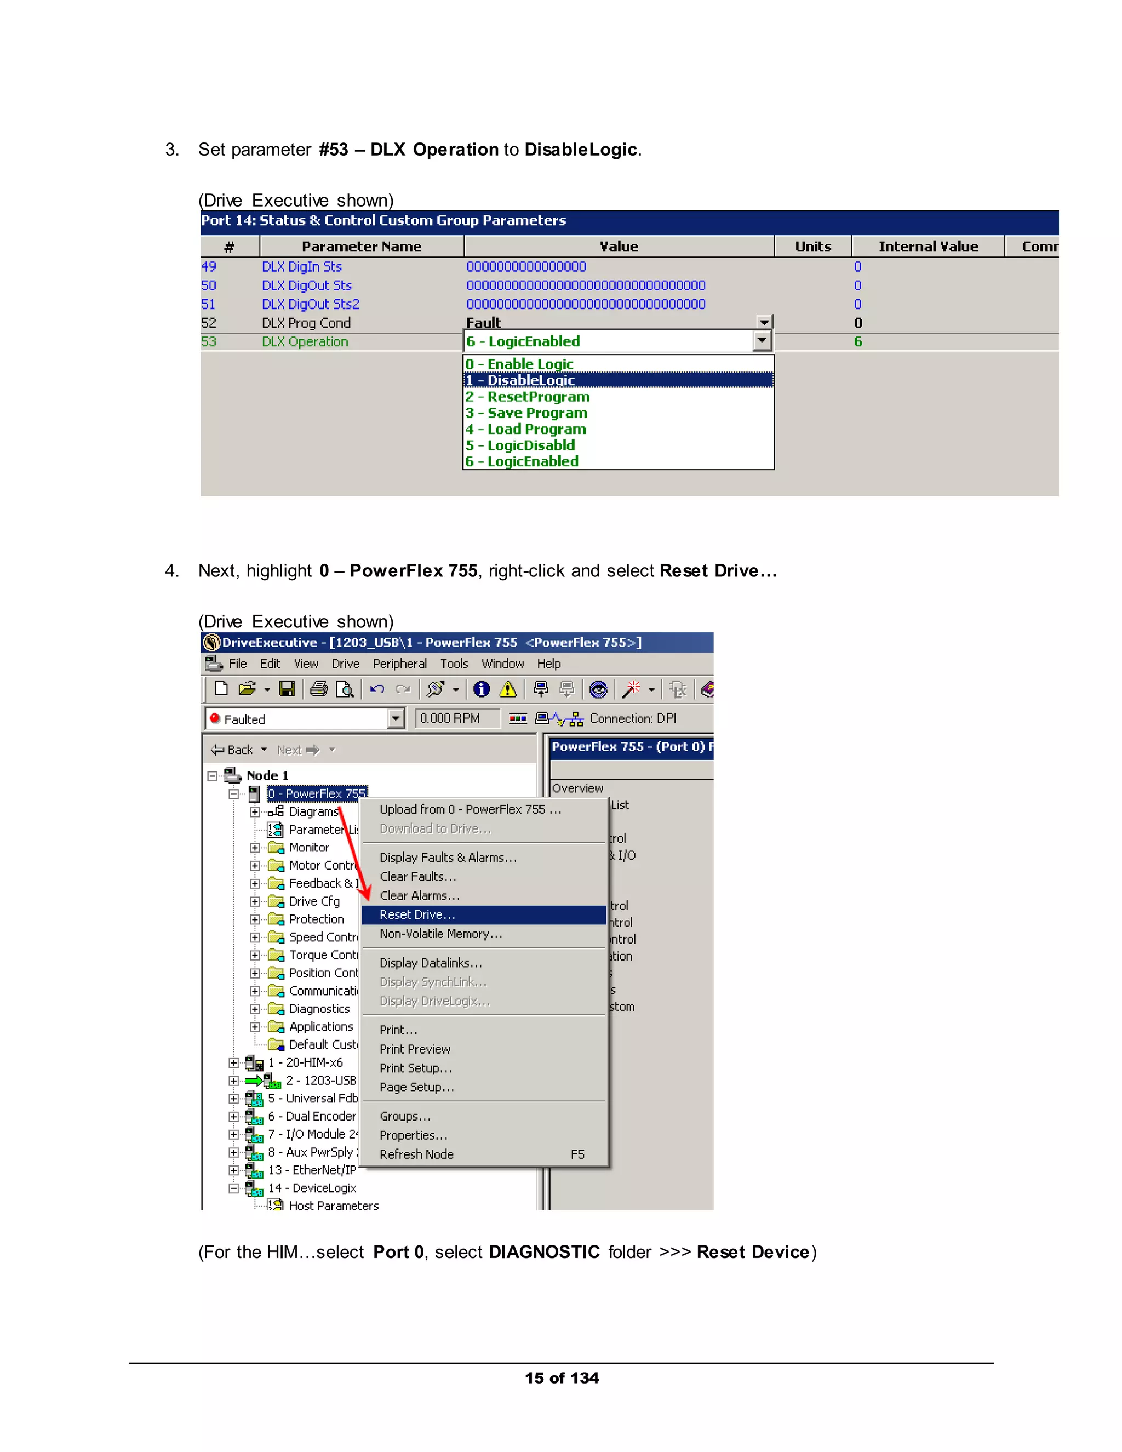The image size is (1122, 1452).
Task: Expand the 13 - EtherNet/IP node
Action: coord(233,1170)
